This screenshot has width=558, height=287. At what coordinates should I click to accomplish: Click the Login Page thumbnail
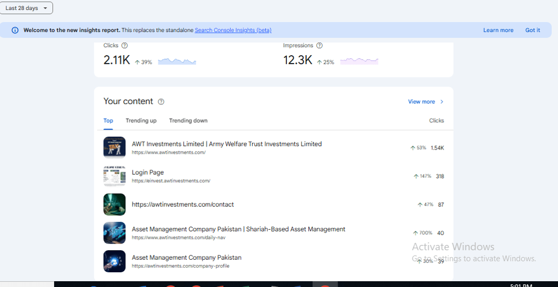click(x=114, y=176)
